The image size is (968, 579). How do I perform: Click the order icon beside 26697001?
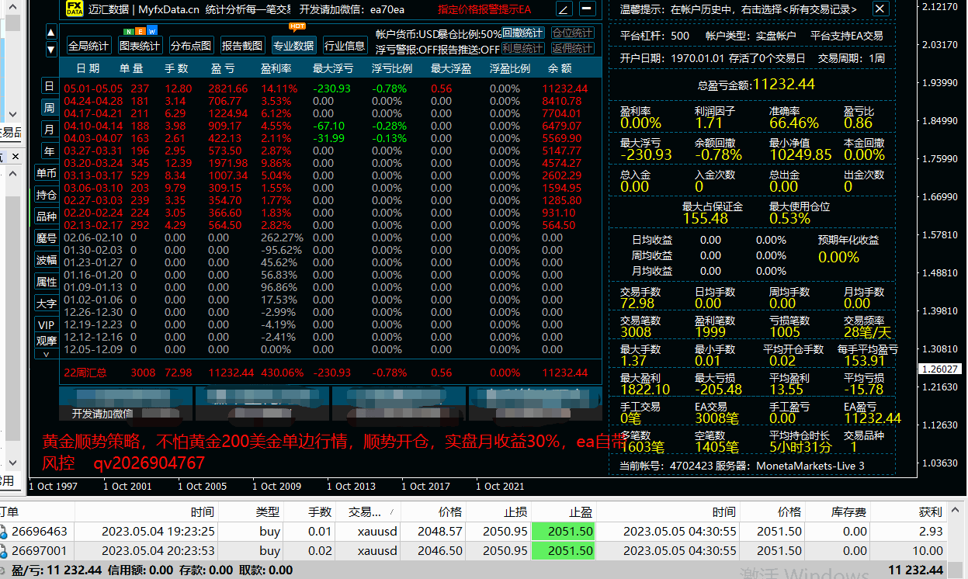(4, 551)
